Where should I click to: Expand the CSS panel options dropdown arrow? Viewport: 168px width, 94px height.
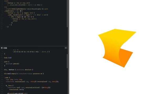click(66, 48)
